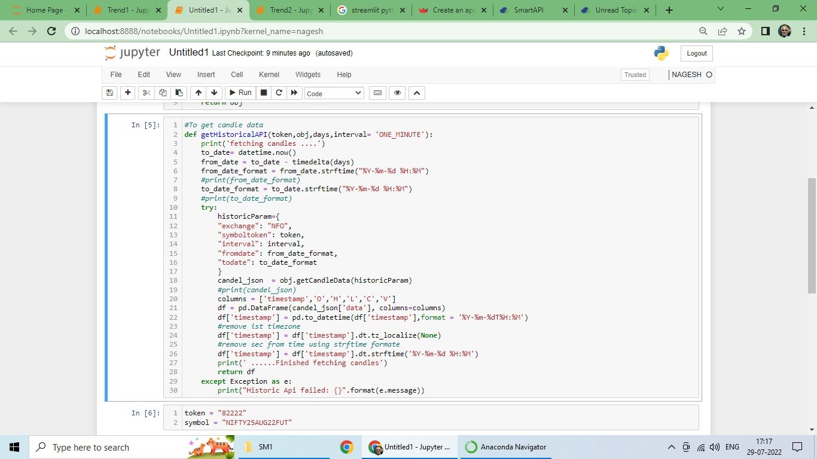Reload the current page
The width and height of the screenshot is (817, 459).
[x=51, y=32]
